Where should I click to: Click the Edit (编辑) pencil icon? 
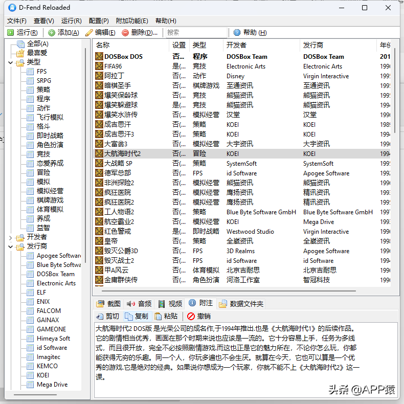pyautogui.click(x=89, y=32)
